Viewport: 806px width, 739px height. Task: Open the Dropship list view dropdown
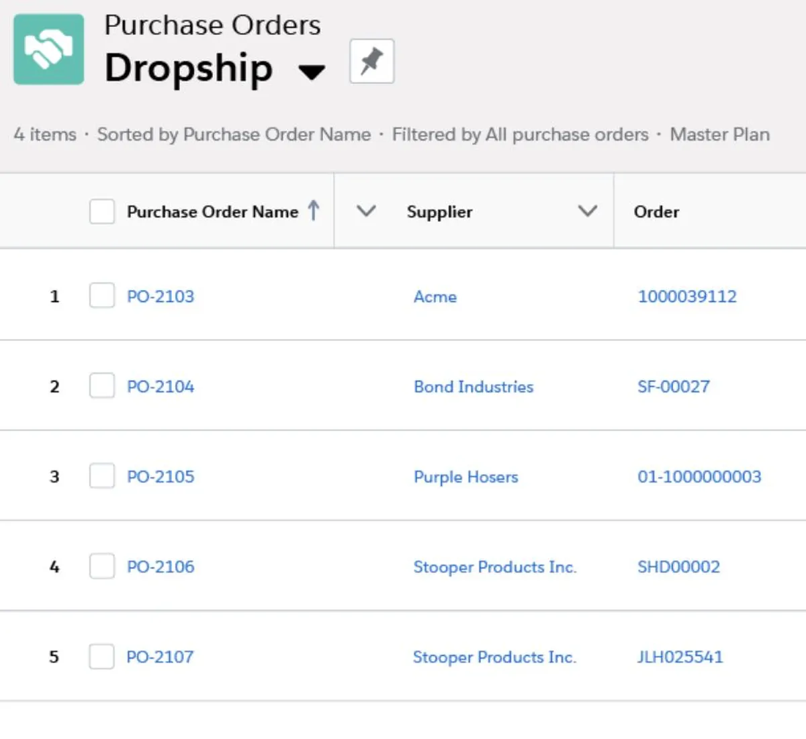click(311, 71)
